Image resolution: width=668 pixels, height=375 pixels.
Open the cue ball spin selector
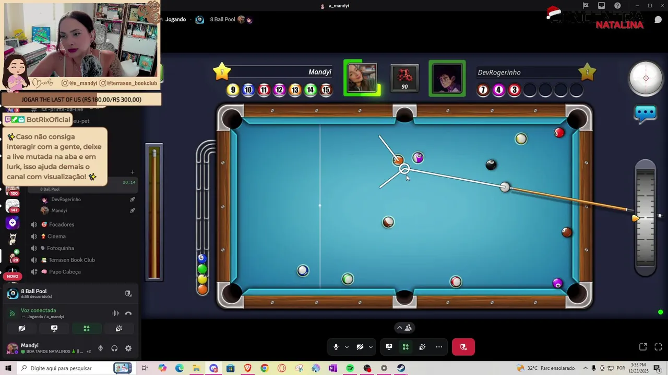coord(646,79)
